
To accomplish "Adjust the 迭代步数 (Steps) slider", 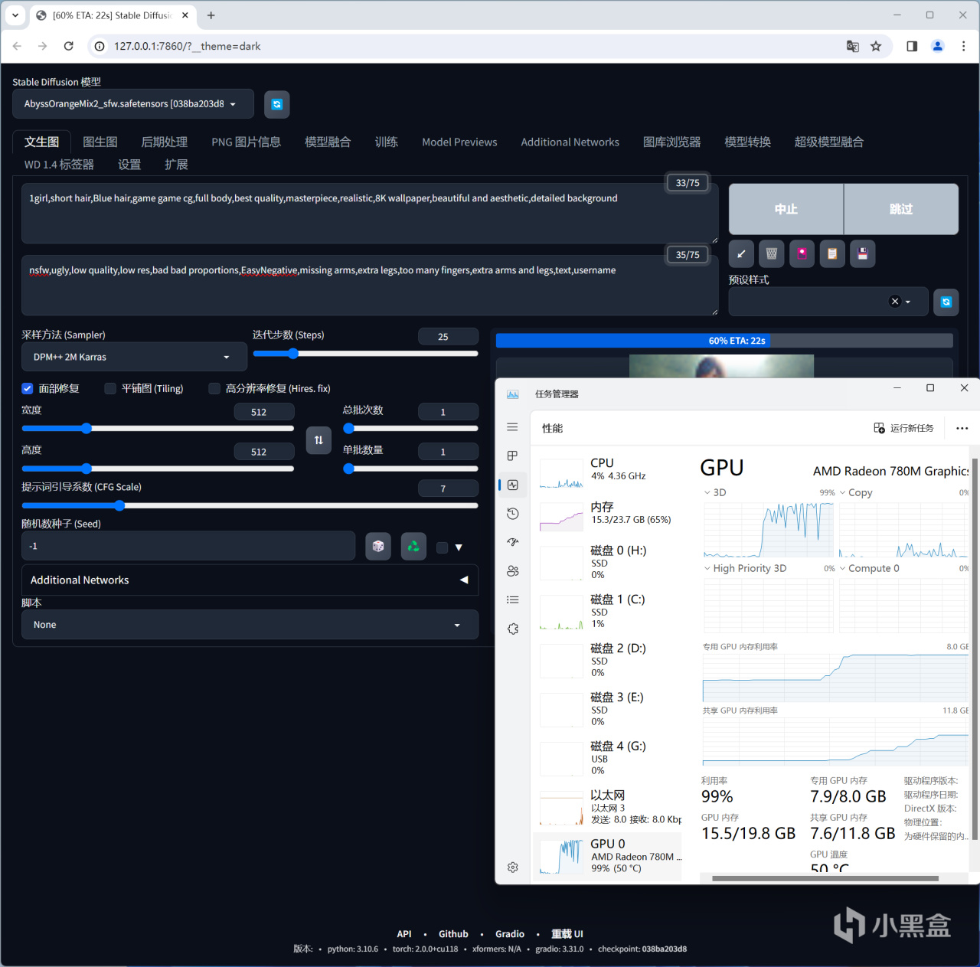I will (x=365, y=354).
